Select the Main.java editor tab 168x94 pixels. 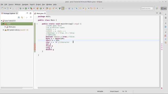pyautogui.click(x=40, y=13)
